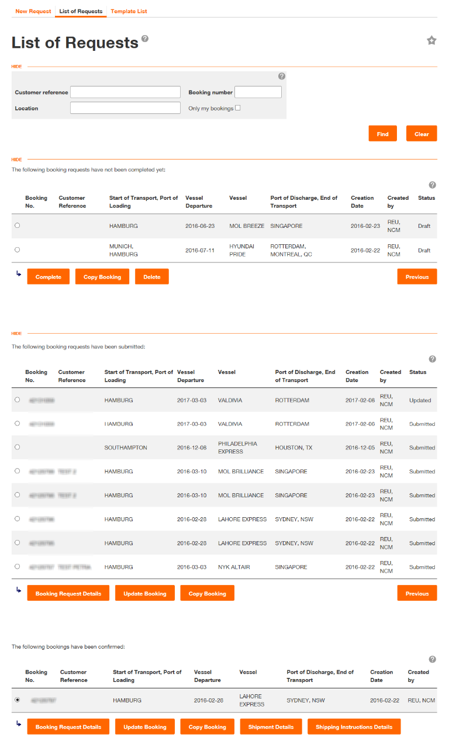Click help icon above uncompleted requests table
This screenshot has height=748, width=449.
pos(433,185)
